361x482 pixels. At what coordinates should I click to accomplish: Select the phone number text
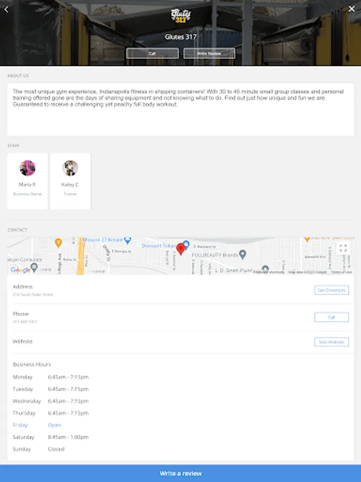point(25,321)
